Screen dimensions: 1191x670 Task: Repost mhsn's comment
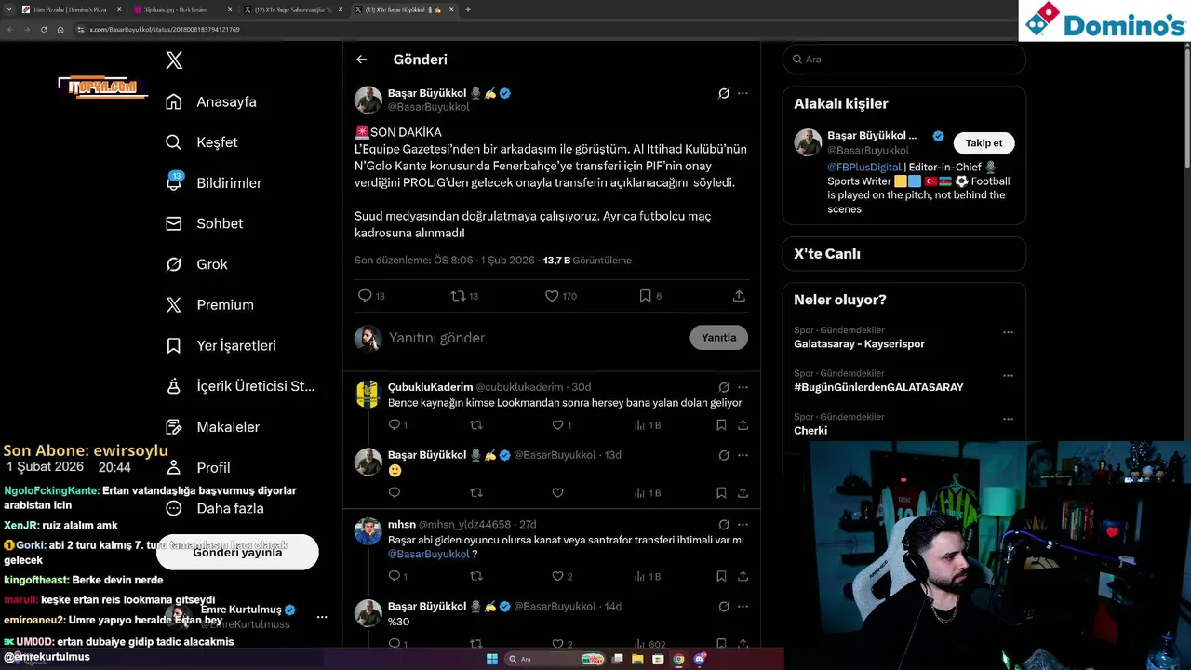pyautogui.click(x=475, y=577)
